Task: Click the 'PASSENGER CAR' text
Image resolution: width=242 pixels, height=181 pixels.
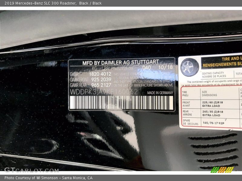Action: 123,69
